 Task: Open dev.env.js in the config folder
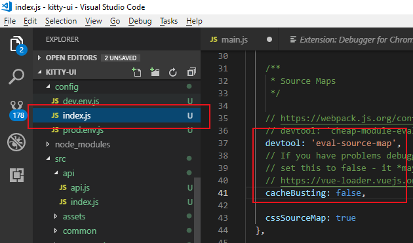click(81, 101)
